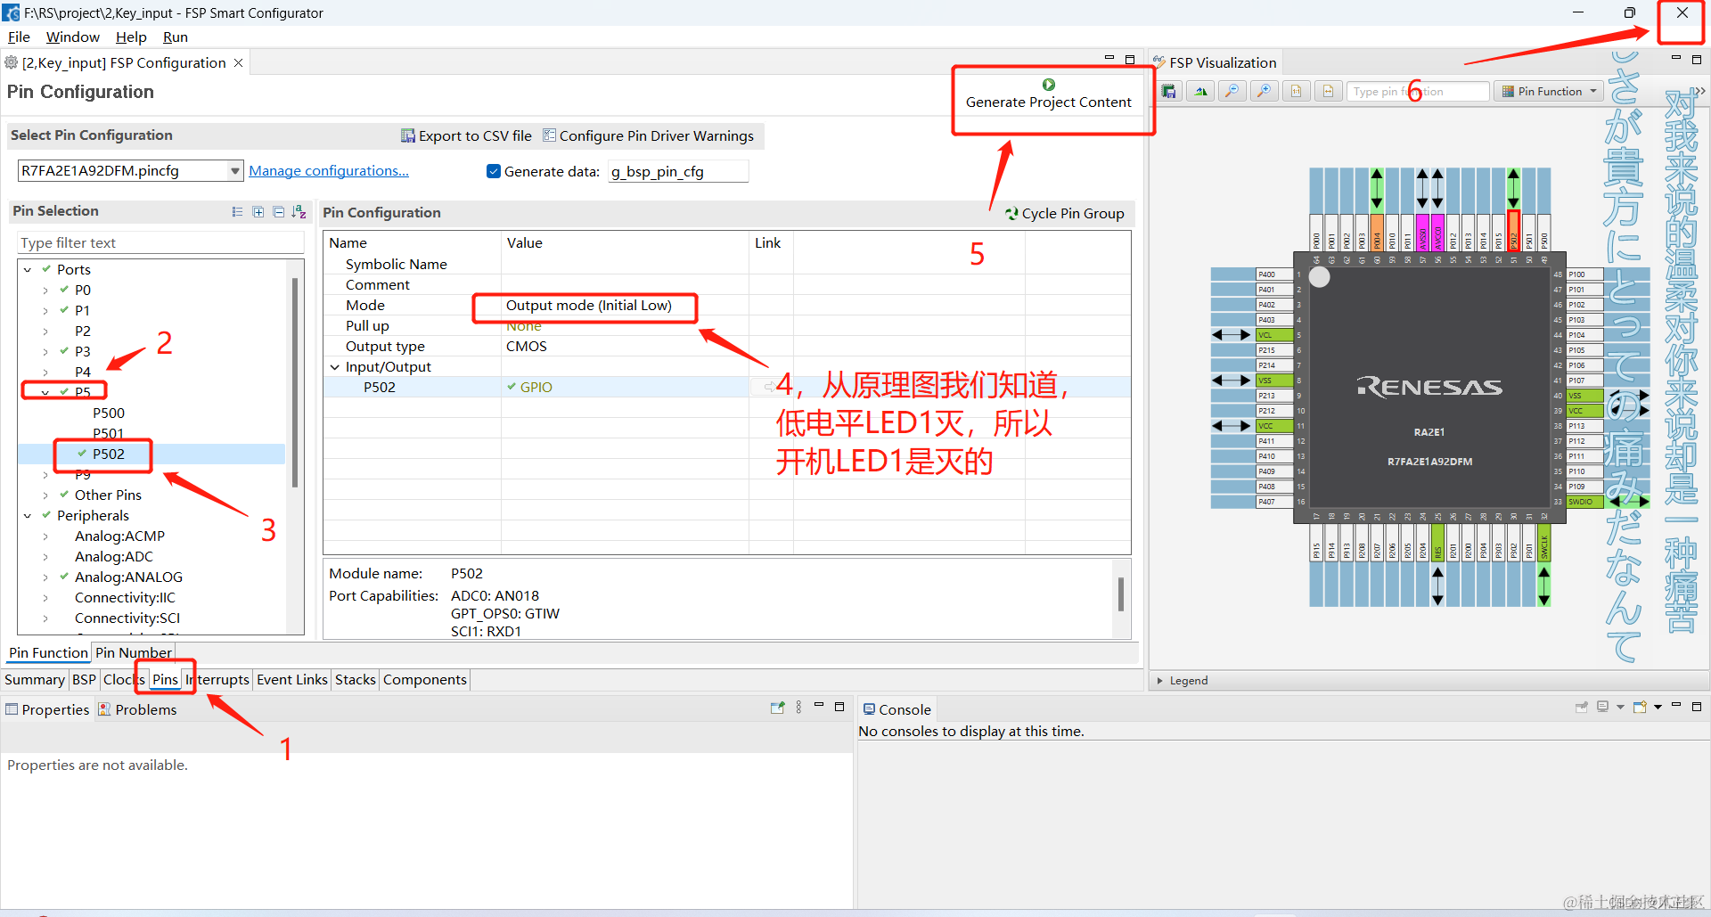1711x917 pixels.
Task: Switch to the Event Links tab
Action: (x=292, y=679)
